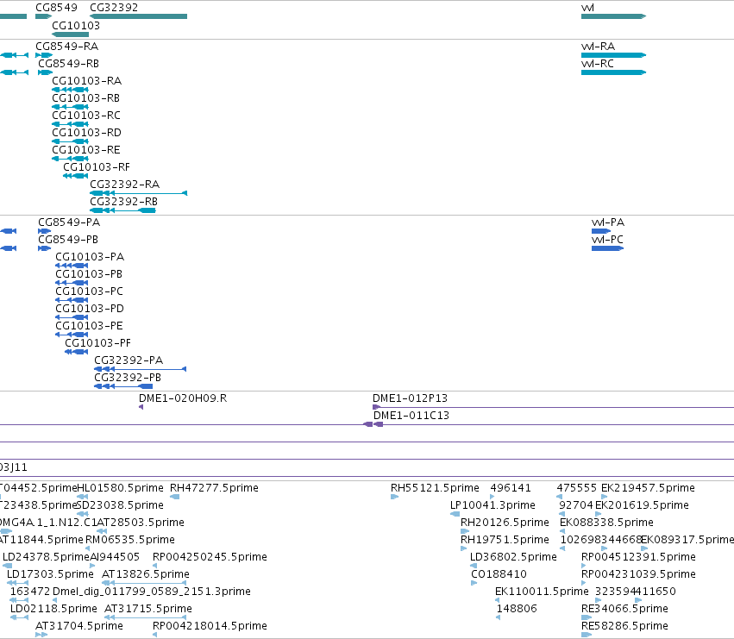Select the CG10103-RB transcript label
Image resolution: width=734 pixels, height=639 pixels.
coord(85,98)
